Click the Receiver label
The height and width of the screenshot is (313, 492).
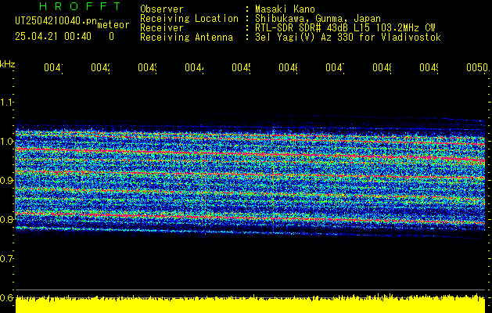(x=162, y=28)
